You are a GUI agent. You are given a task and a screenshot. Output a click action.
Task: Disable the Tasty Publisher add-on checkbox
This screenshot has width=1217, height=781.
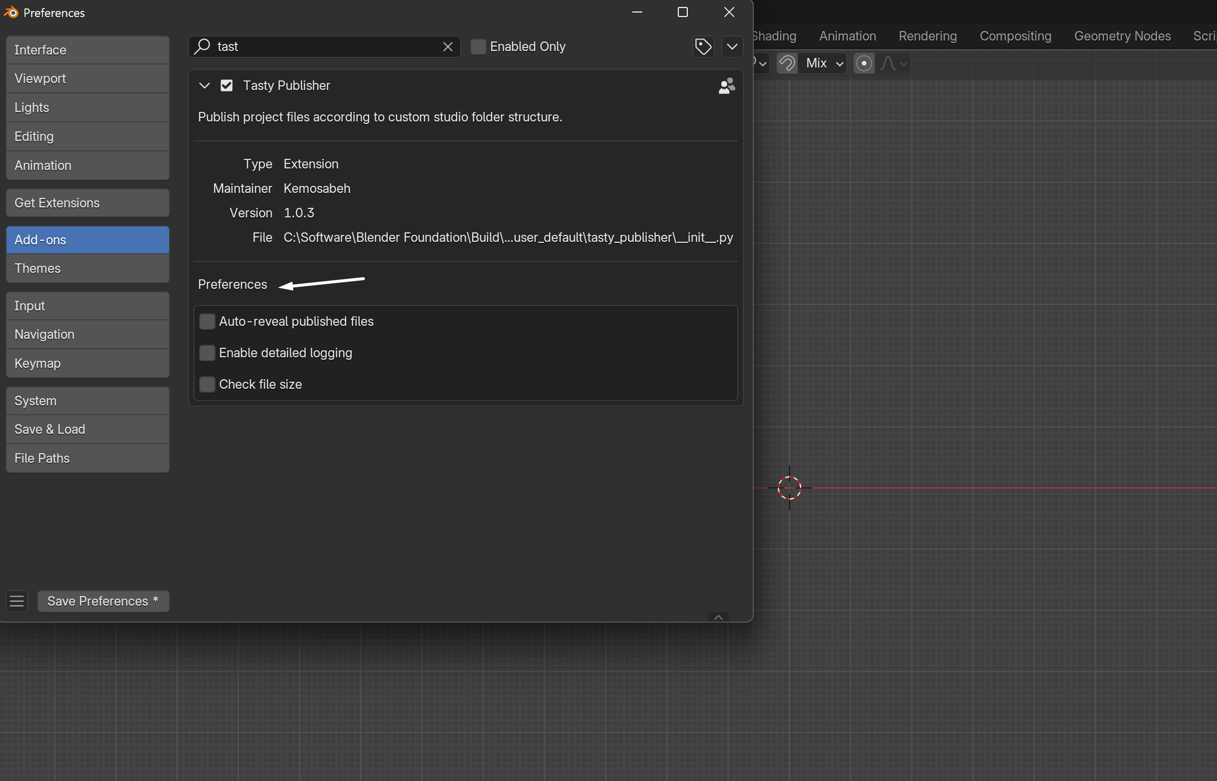(x=227, y=85)
